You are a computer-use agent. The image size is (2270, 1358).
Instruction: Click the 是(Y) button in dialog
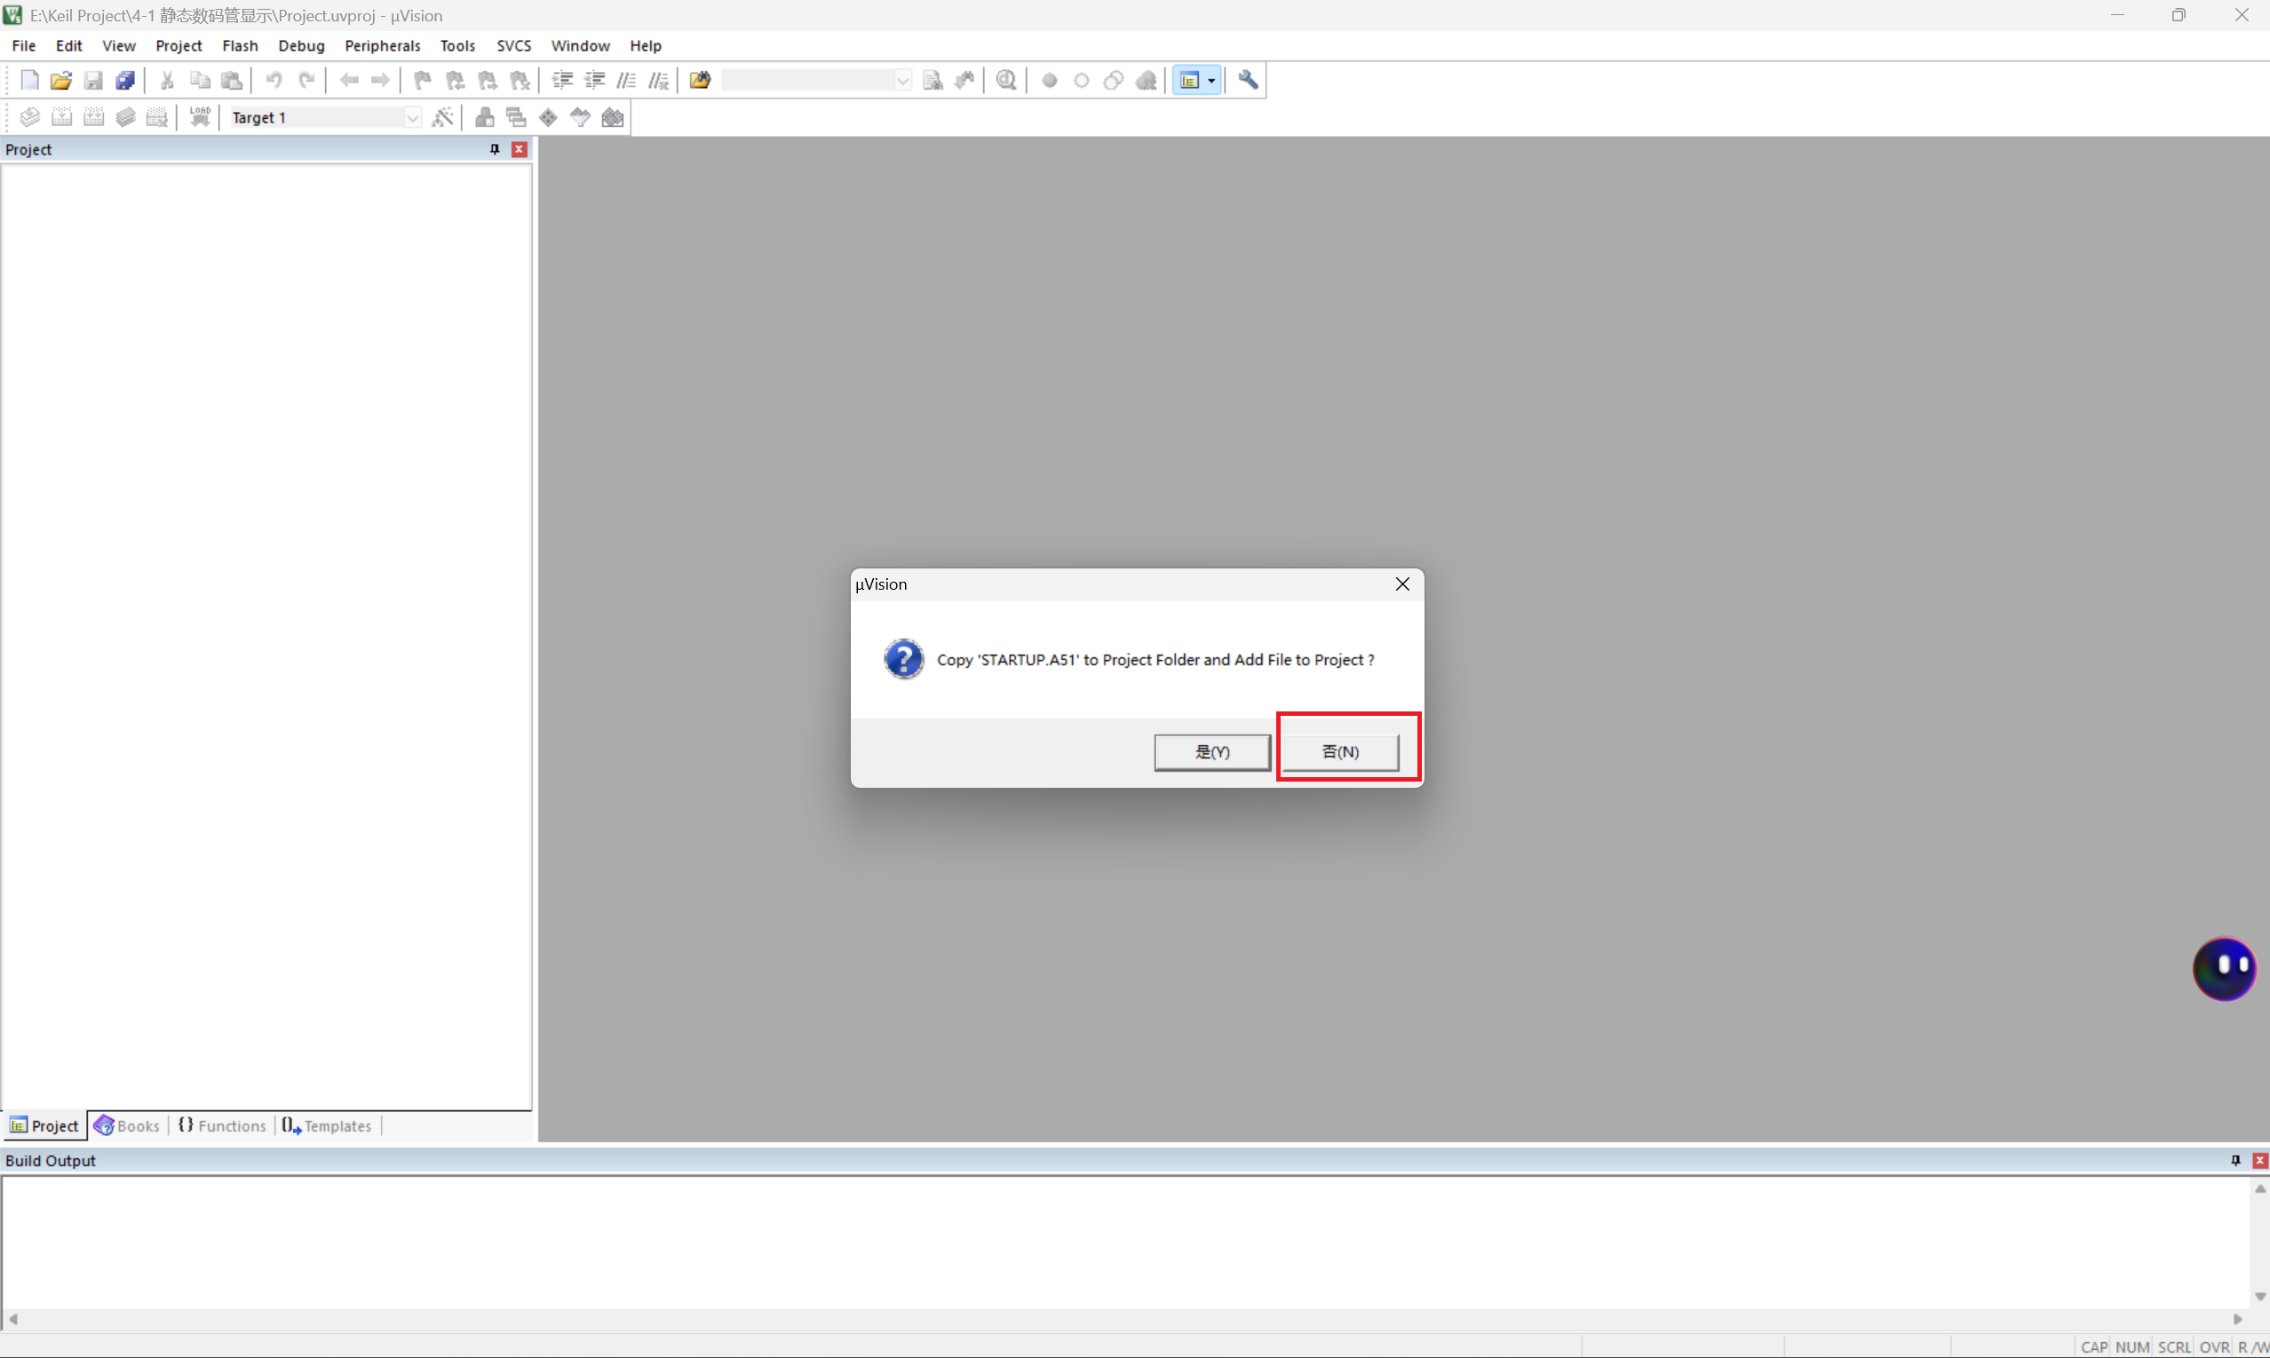pos(1211,751)
